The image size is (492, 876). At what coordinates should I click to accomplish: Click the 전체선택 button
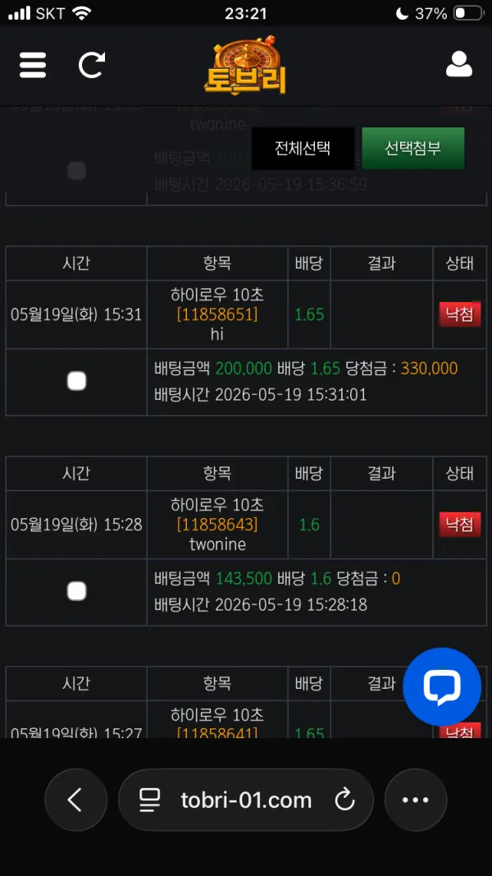303,148
